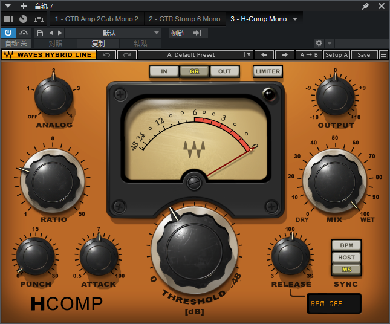Load the next preset arrow
This screenshot has height=324, width=390.
pyautogui.click(x=60, y=33)
